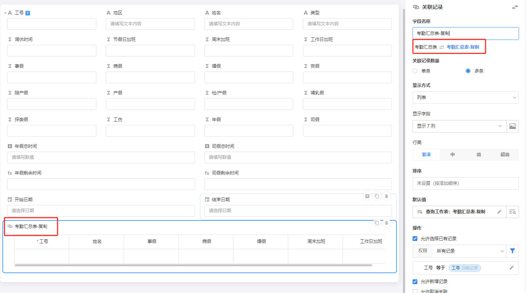Click title icon above 结束日期 field

point(367,196)
